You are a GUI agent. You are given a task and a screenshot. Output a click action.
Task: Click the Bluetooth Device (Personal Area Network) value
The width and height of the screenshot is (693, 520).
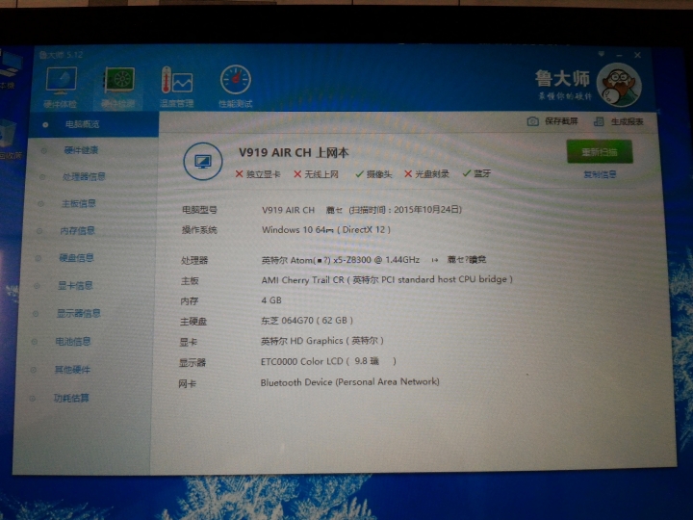point(349,382)
